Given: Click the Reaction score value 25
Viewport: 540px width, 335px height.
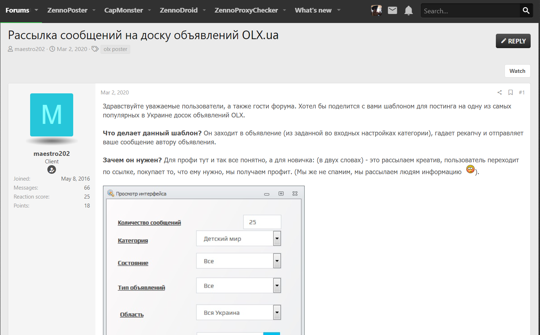Looking at the screenshot, I should coord(87,197).
